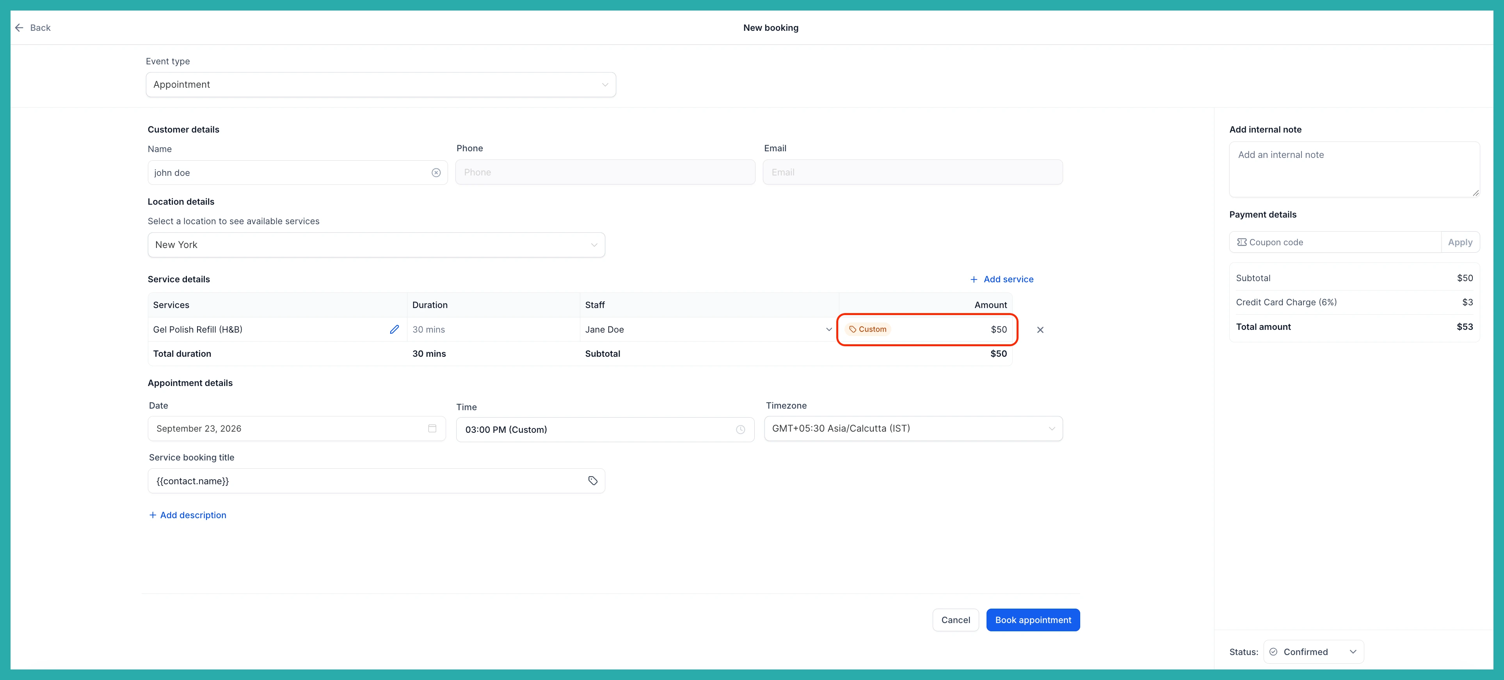The width and height of the screenshot is (1504, 680).
Task: Click the September 23, 2026 date field
Action: click(297, 428)
